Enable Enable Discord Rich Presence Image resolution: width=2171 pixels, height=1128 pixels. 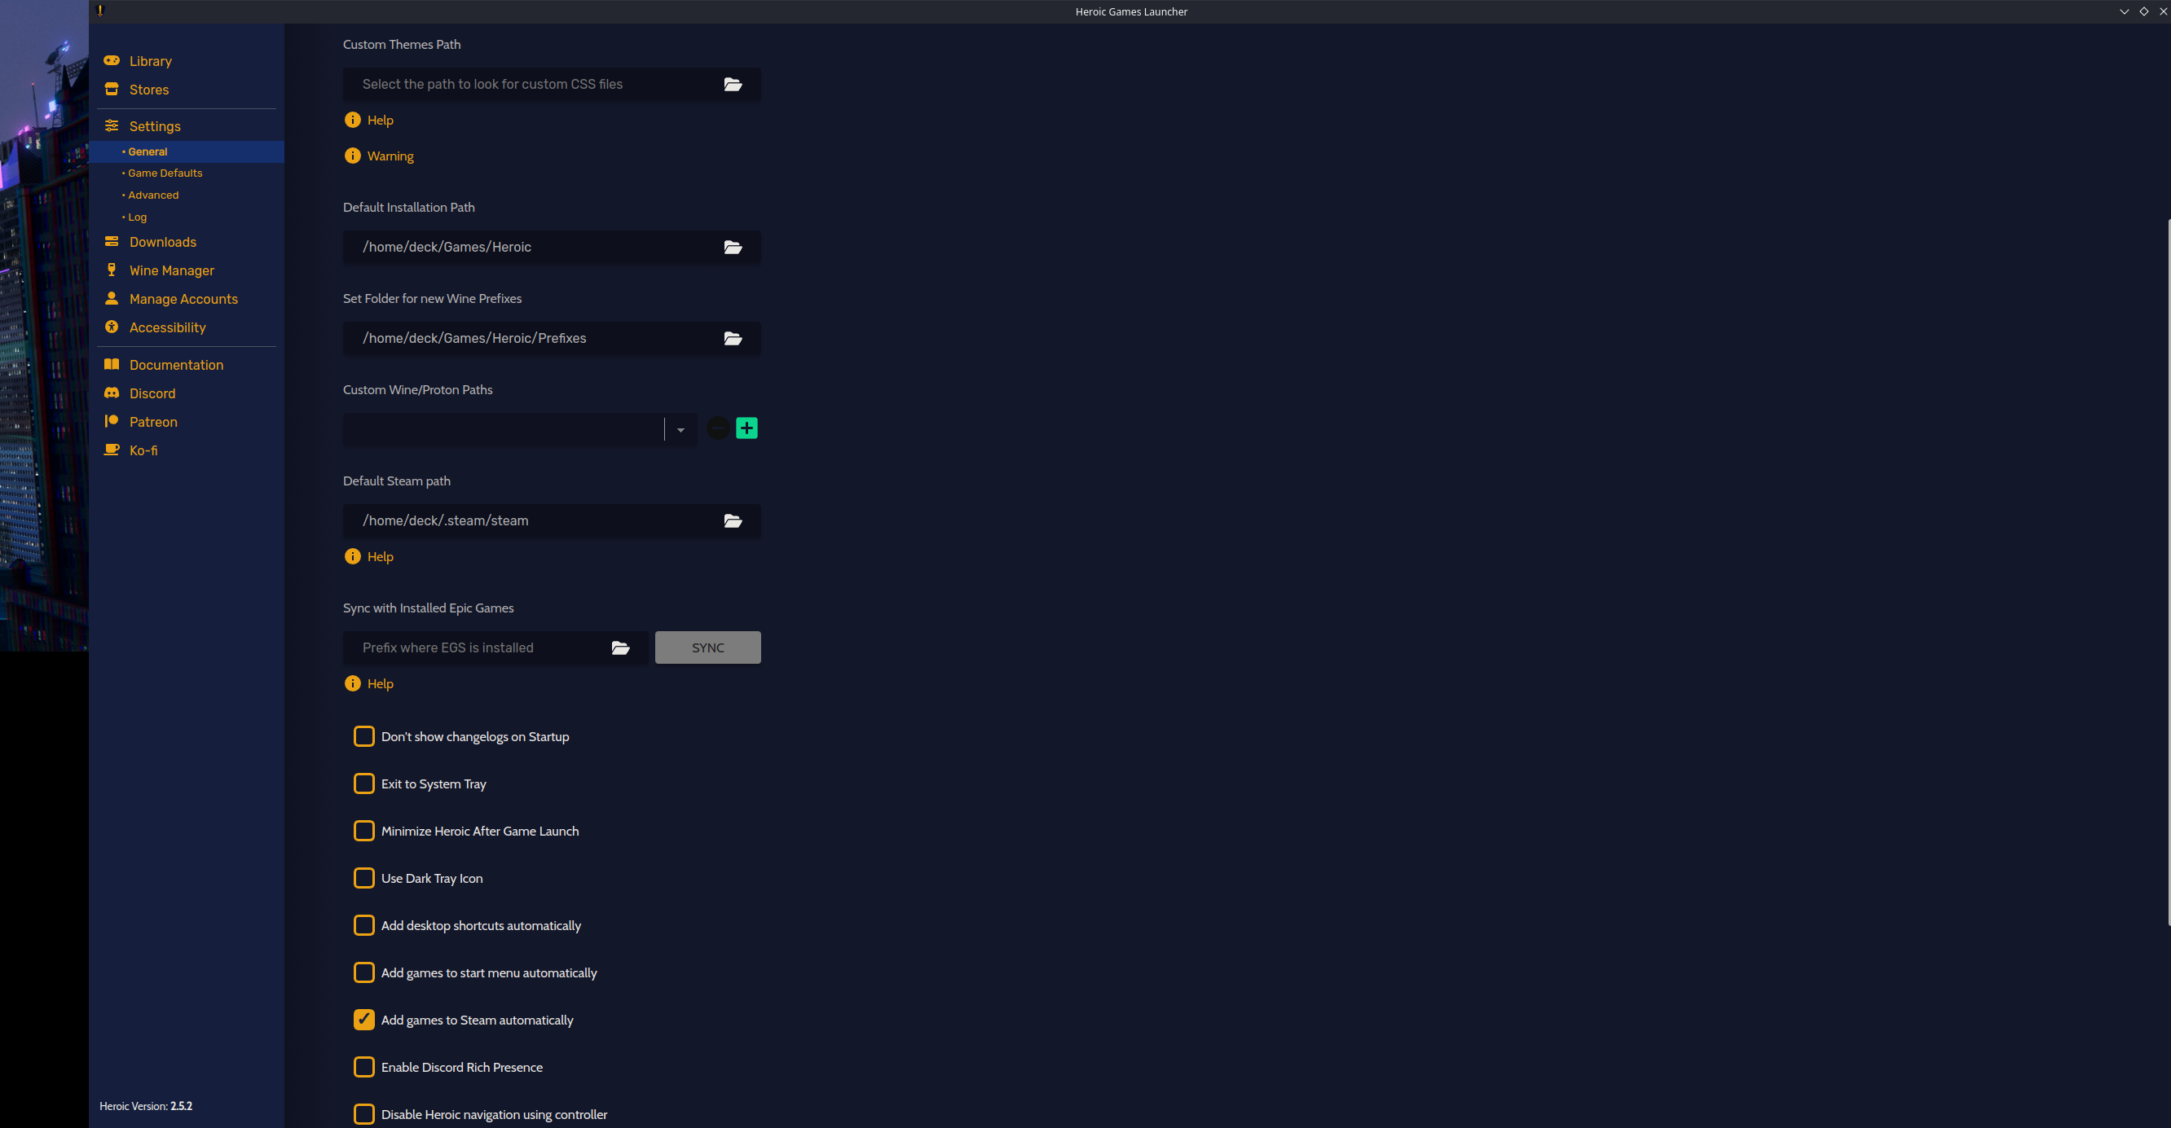click(x=363, y=1066)
